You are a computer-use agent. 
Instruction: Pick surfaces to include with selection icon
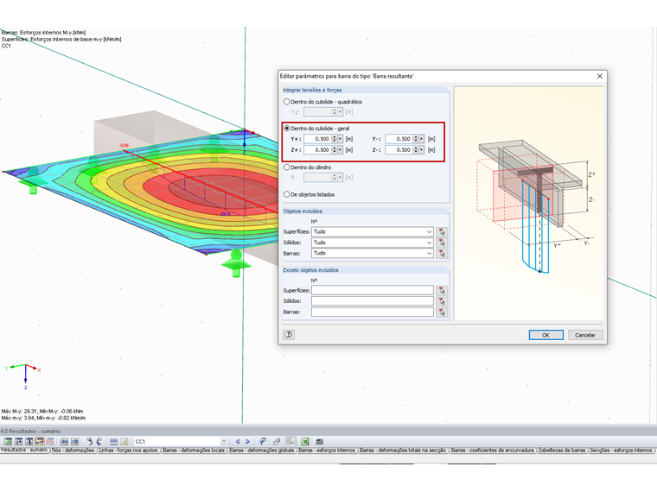click(442, 232)
